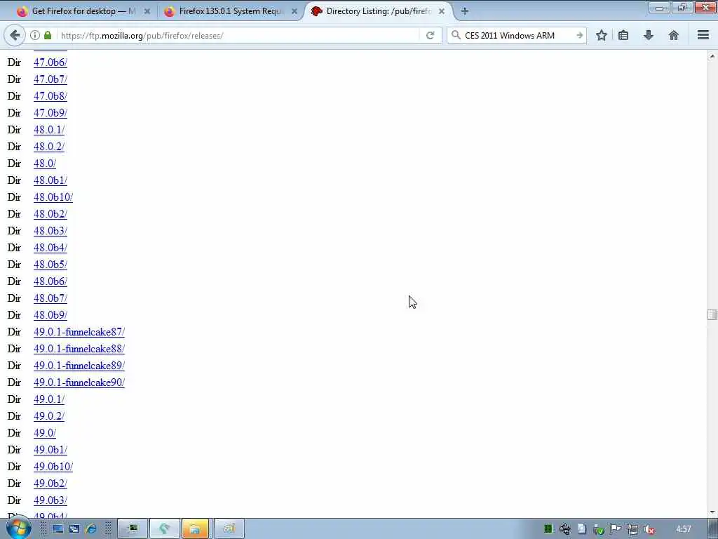Open the 49.0/ directory
The width and height of the screenshot is (718, 539).
(x=45, y=433)
